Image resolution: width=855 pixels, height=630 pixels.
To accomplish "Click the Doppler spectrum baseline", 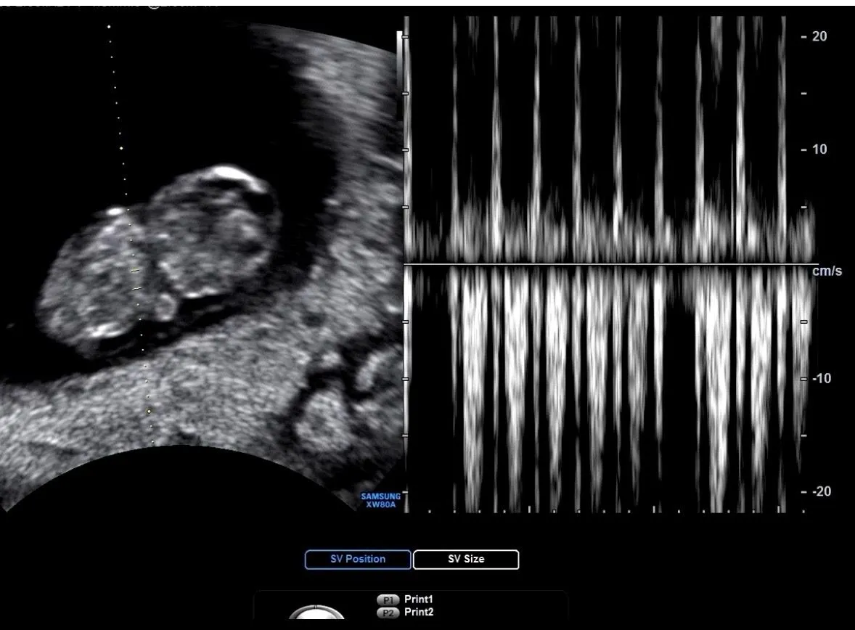I will point(610,264).
